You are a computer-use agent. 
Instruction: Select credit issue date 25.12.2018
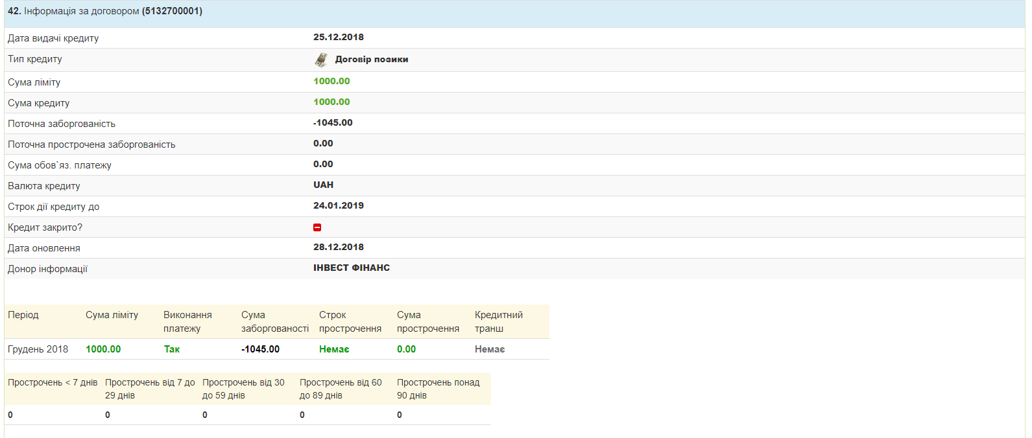pyautogui.click(x=339, y=37)
